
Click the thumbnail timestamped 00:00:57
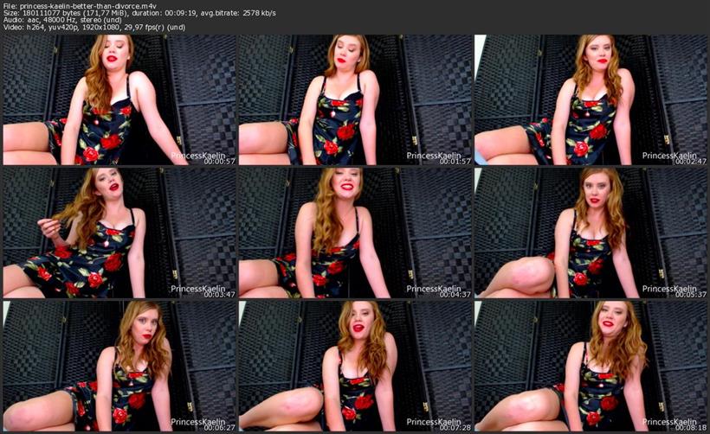pos(119,99)
